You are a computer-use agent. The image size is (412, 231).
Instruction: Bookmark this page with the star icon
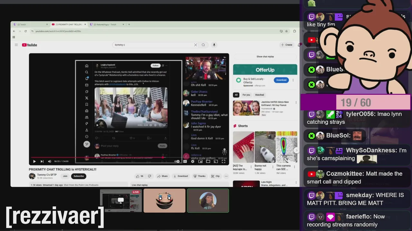286,31
